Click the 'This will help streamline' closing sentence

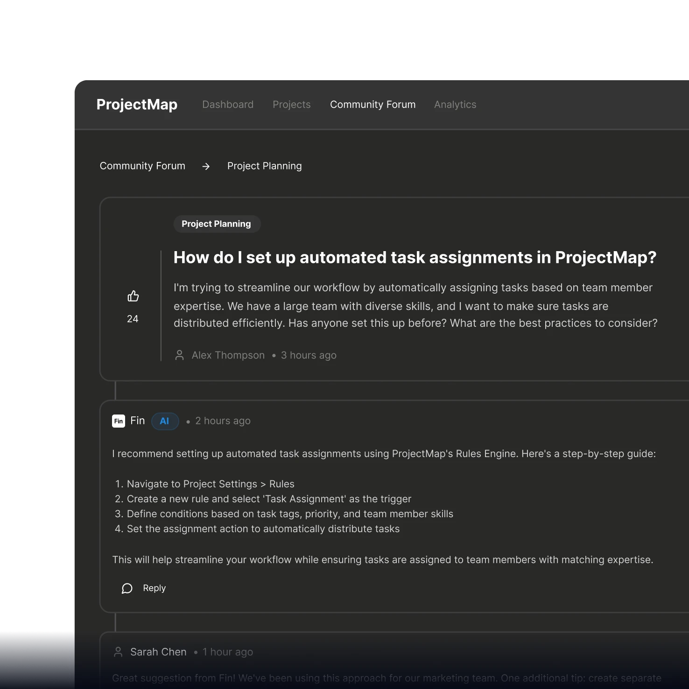click(x=383, y=560)
